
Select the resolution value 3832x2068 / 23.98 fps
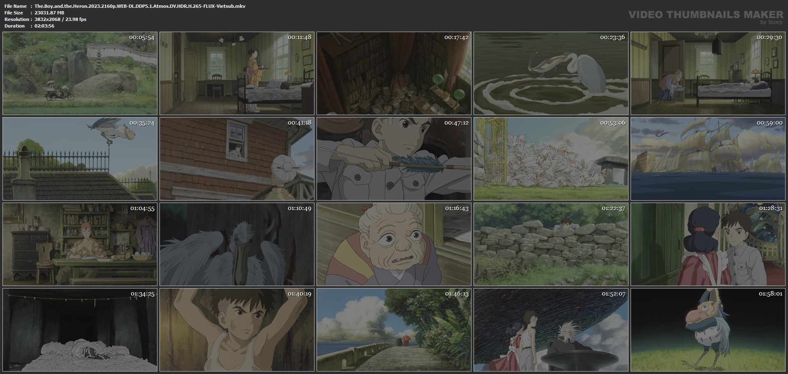(x=60, y=19)
